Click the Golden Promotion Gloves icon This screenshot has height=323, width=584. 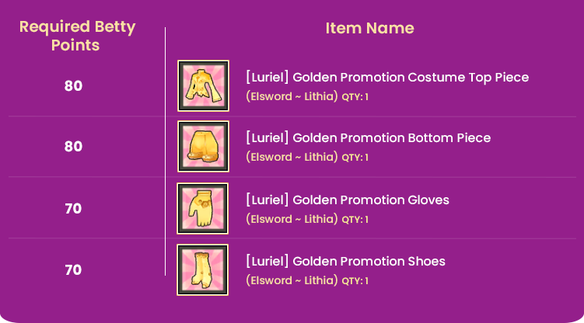click(203, 208)
